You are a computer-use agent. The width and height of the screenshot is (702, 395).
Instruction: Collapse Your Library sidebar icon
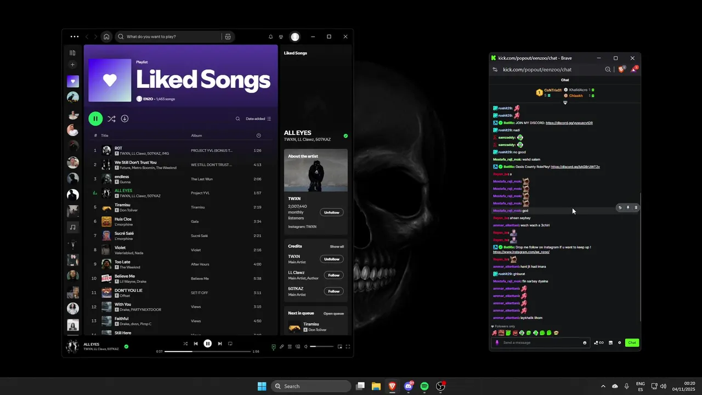(72, 53)
